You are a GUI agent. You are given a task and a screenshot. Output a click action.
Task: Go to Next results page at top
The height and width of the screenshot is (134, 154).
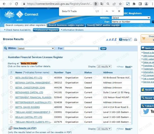128,67
